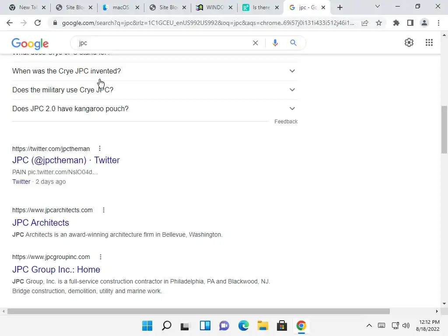Open options for twitter.com/jpctheman result
This screenshot has height=336, width=448.
[99, 149]
